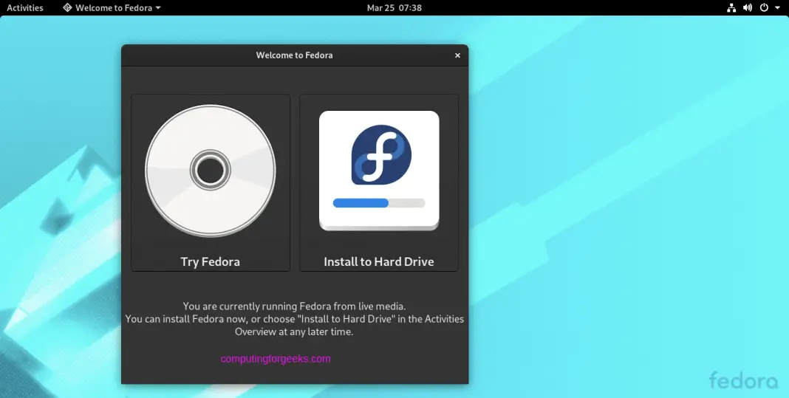Expand the system menu arrow
The width and height of the screenshot is (789, 398).
pos(777,8)
